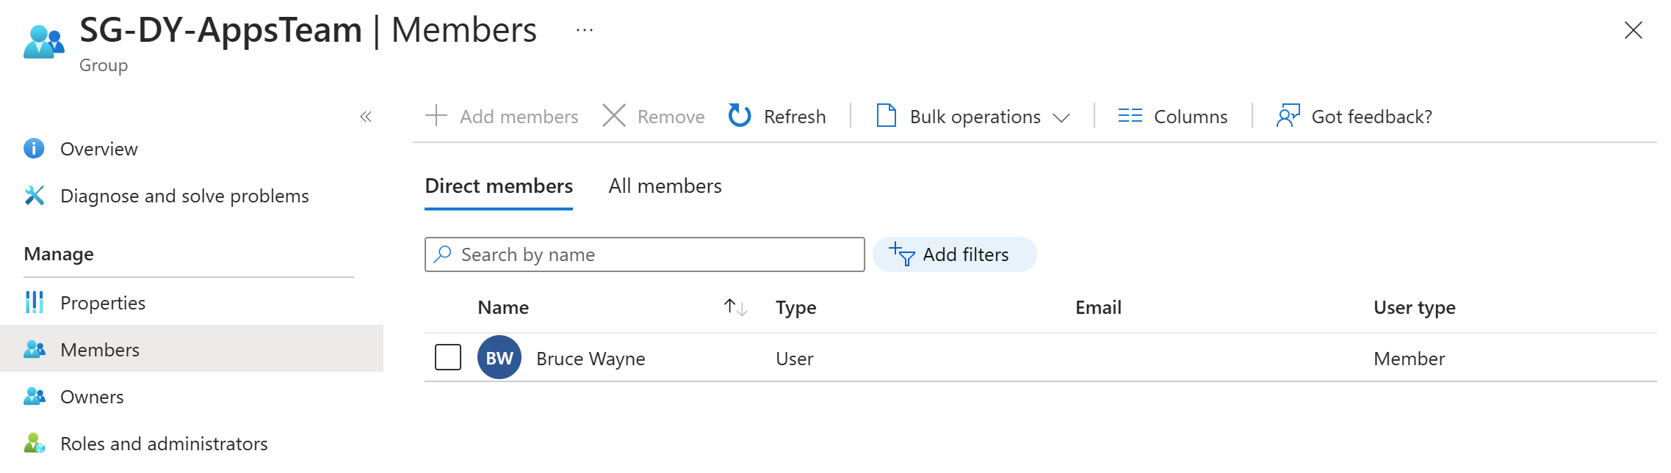Click the Overview info icon in sidebar
1671x473 pixels.
[34, 149]
